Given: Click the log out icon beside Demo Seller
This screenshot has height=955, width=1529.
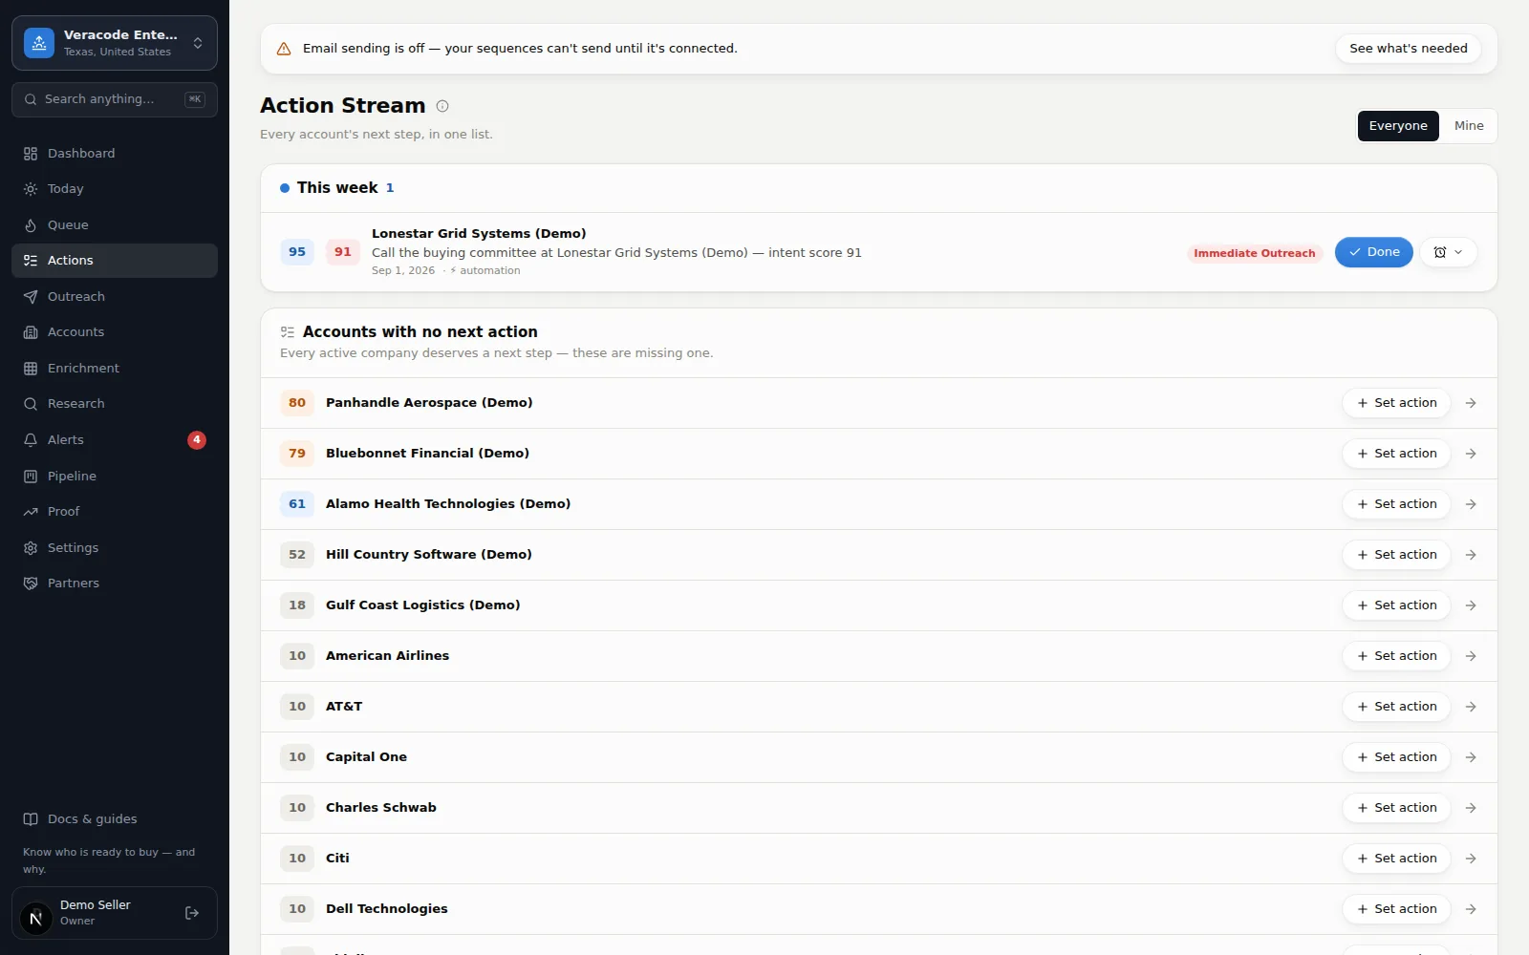Looking at the screenshot, I should pos(192,913).
